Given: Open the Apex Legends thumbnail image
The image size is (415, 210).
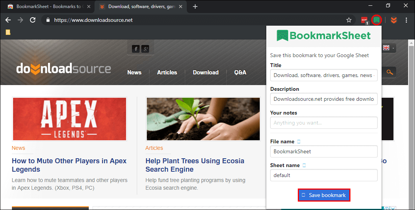Looking at the screenshot, I should pos(70,119).
